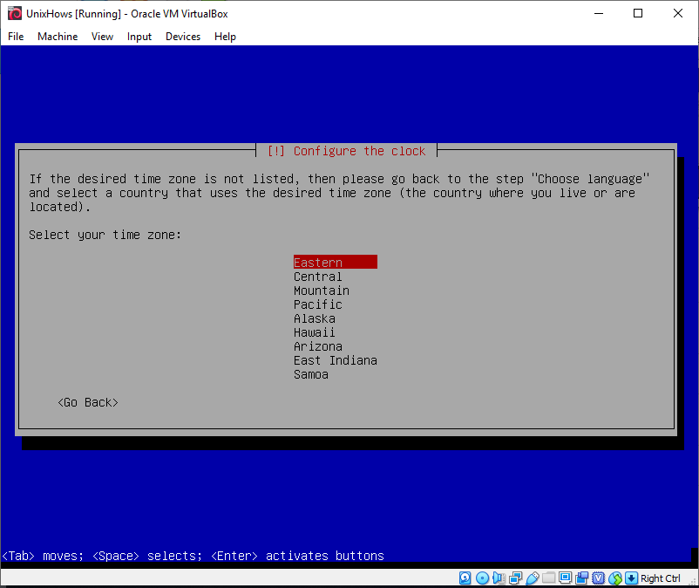Image resolution: width=699 pixels, height=588 pixels.
Task: Click the display monitor status icon
Action: click(566, 578)
